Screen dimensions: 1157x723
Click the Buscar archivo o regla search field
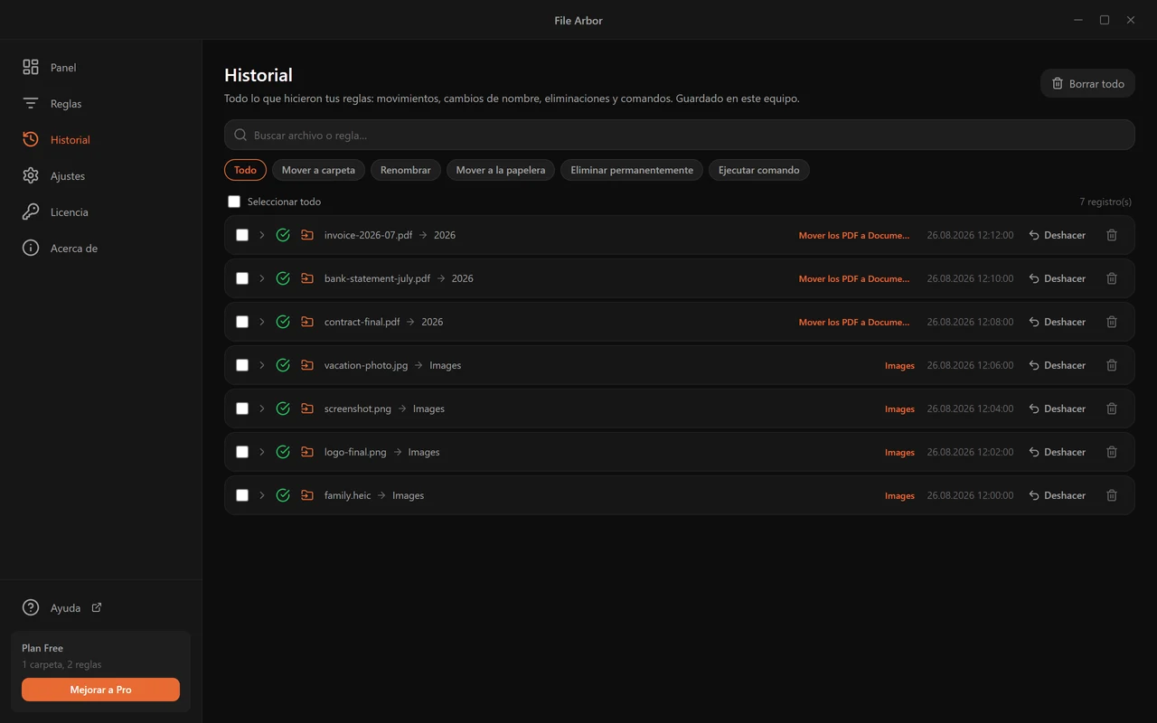pyautogui.click(x=680, y=135)
